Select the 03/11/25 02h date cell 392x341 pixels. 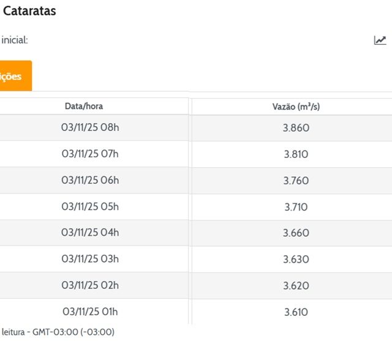90,285
